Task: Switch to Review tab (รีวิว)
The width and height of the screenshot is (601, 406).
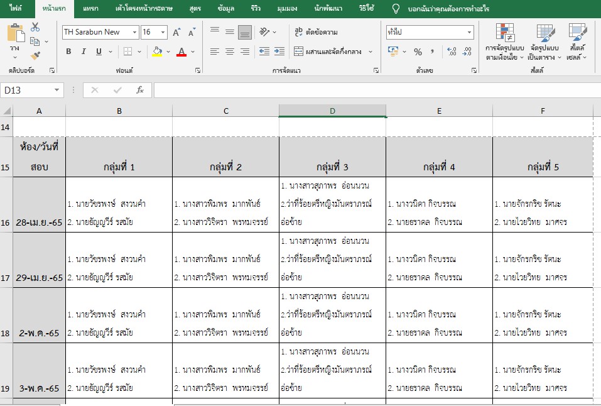Action: (255, 8)
